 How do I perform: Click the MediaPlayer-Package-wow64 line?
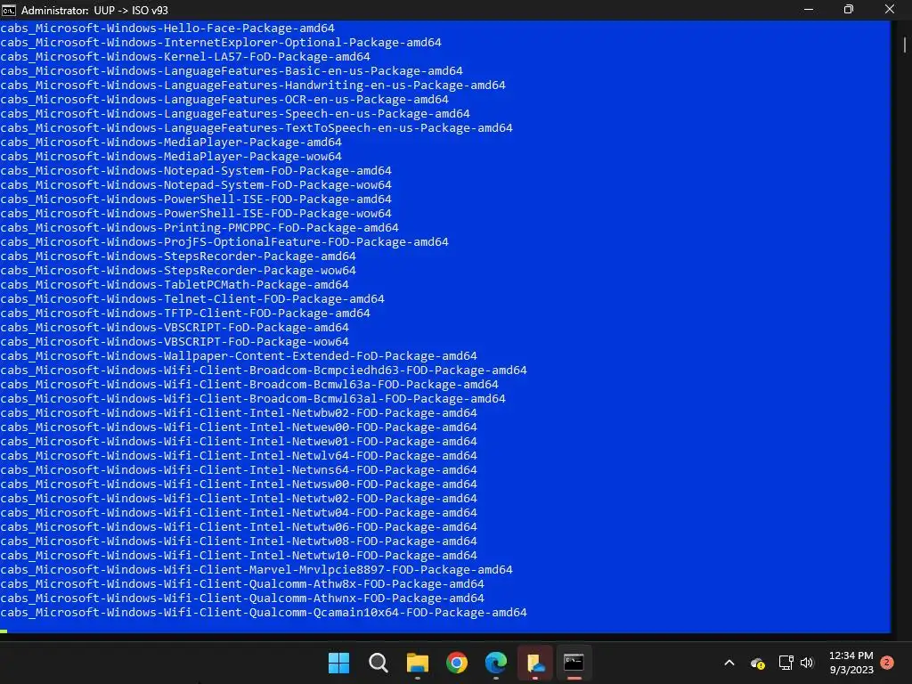(x=171, y=157)
